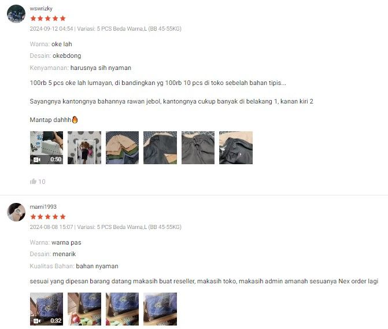The height and width of the screenshot is (329, 388).
Task: Open wswrizky's profile avatar
Action: pos(16,14)
